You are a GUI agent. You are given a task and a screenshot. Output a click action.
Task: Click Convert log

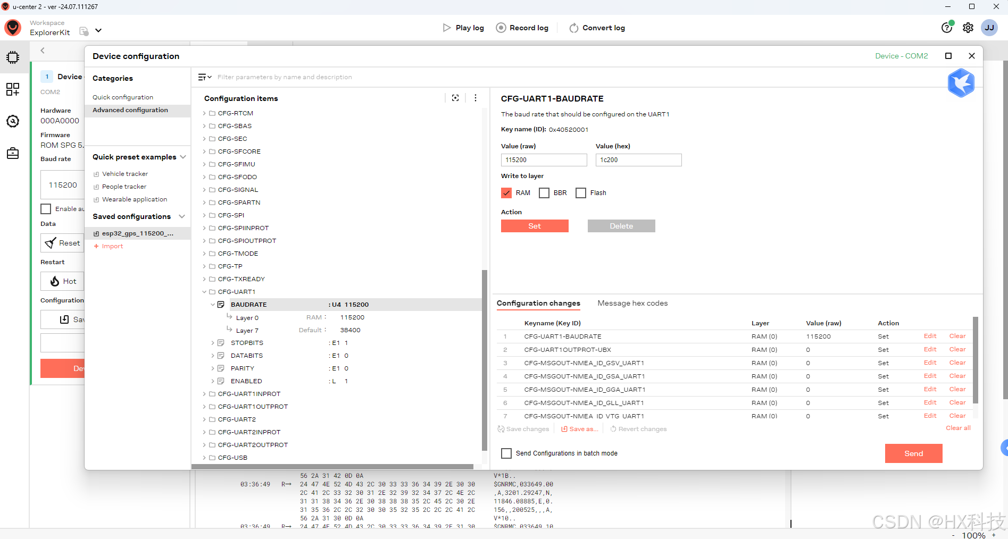pos(597,28)
